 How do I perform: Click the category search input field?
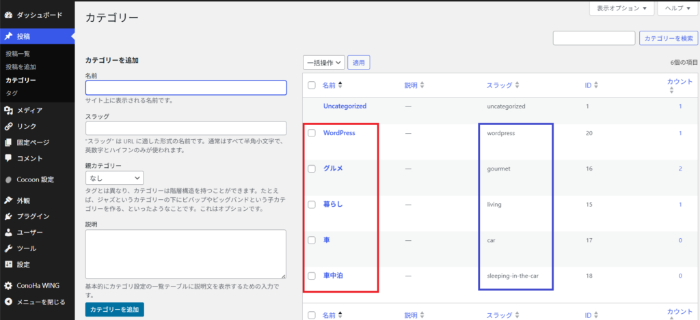[593, 38]
